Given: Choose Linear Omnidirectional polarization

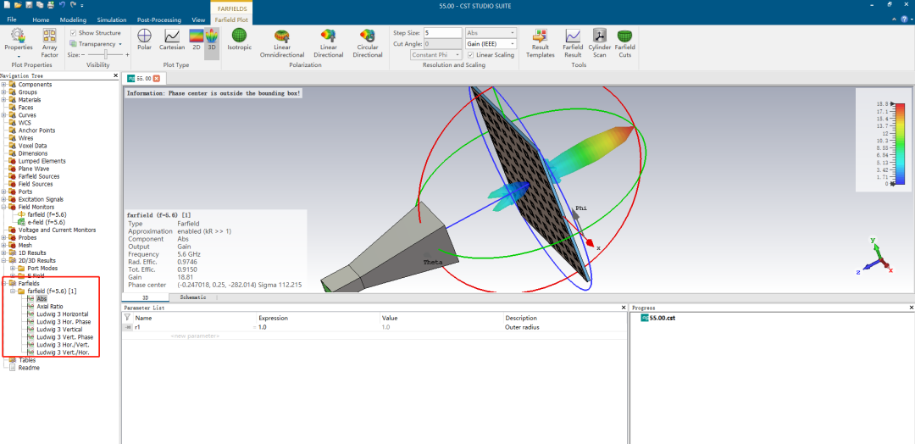Looking at the screenshot, I should 282,42.
